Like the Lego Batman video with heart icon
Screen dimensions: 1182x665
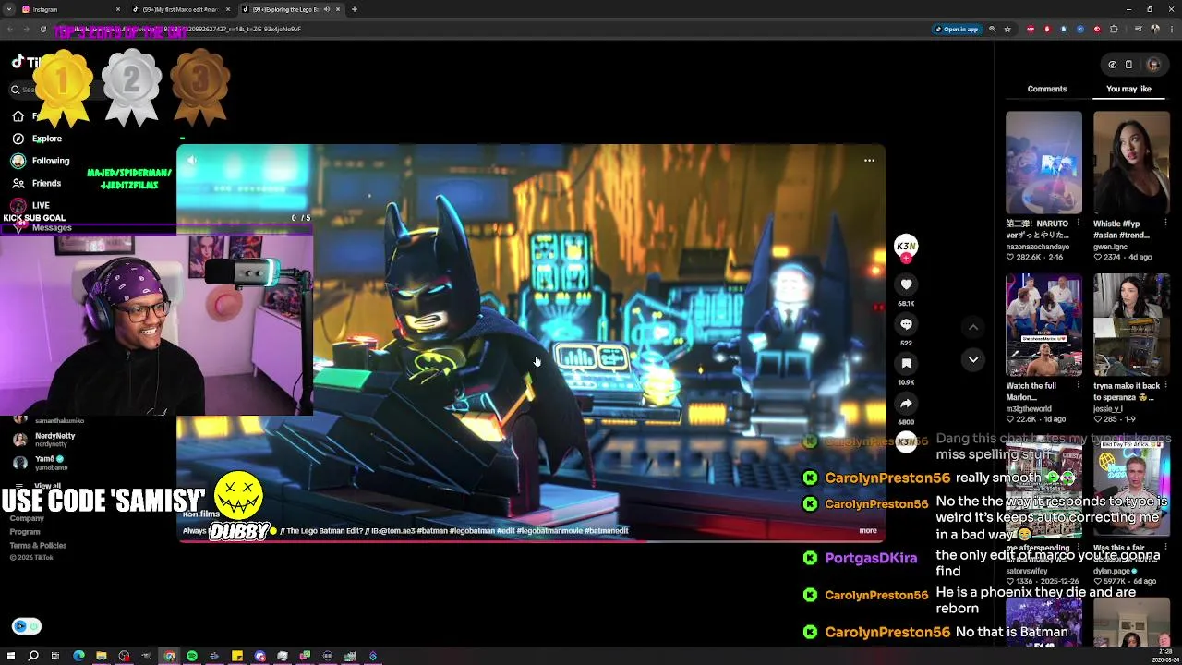tap(906, 284)
